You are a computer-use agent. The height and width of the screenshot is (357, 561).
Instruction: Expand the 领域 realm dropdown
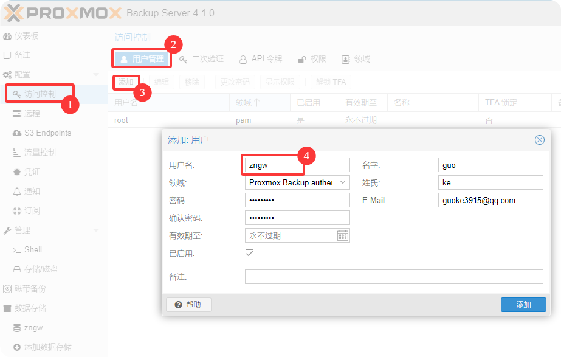pyautogui.click(x=343, y=182)
